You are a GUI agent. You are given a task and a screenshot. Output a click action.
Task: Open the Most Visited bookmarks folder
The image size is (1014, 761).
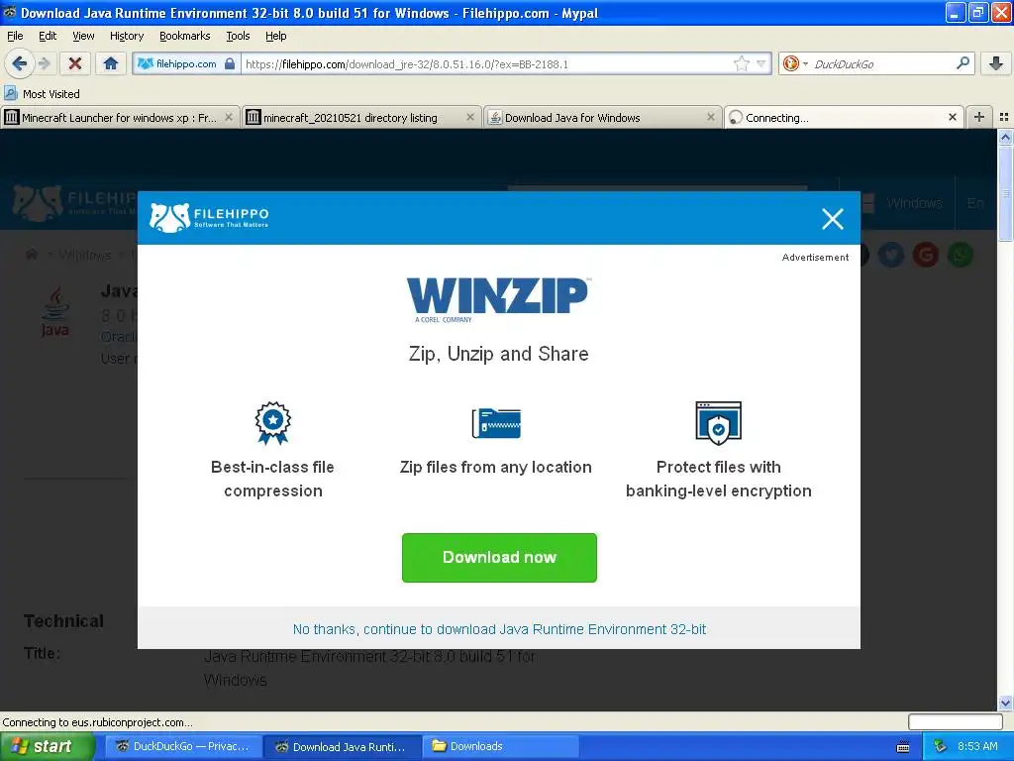tap(43, 94)
